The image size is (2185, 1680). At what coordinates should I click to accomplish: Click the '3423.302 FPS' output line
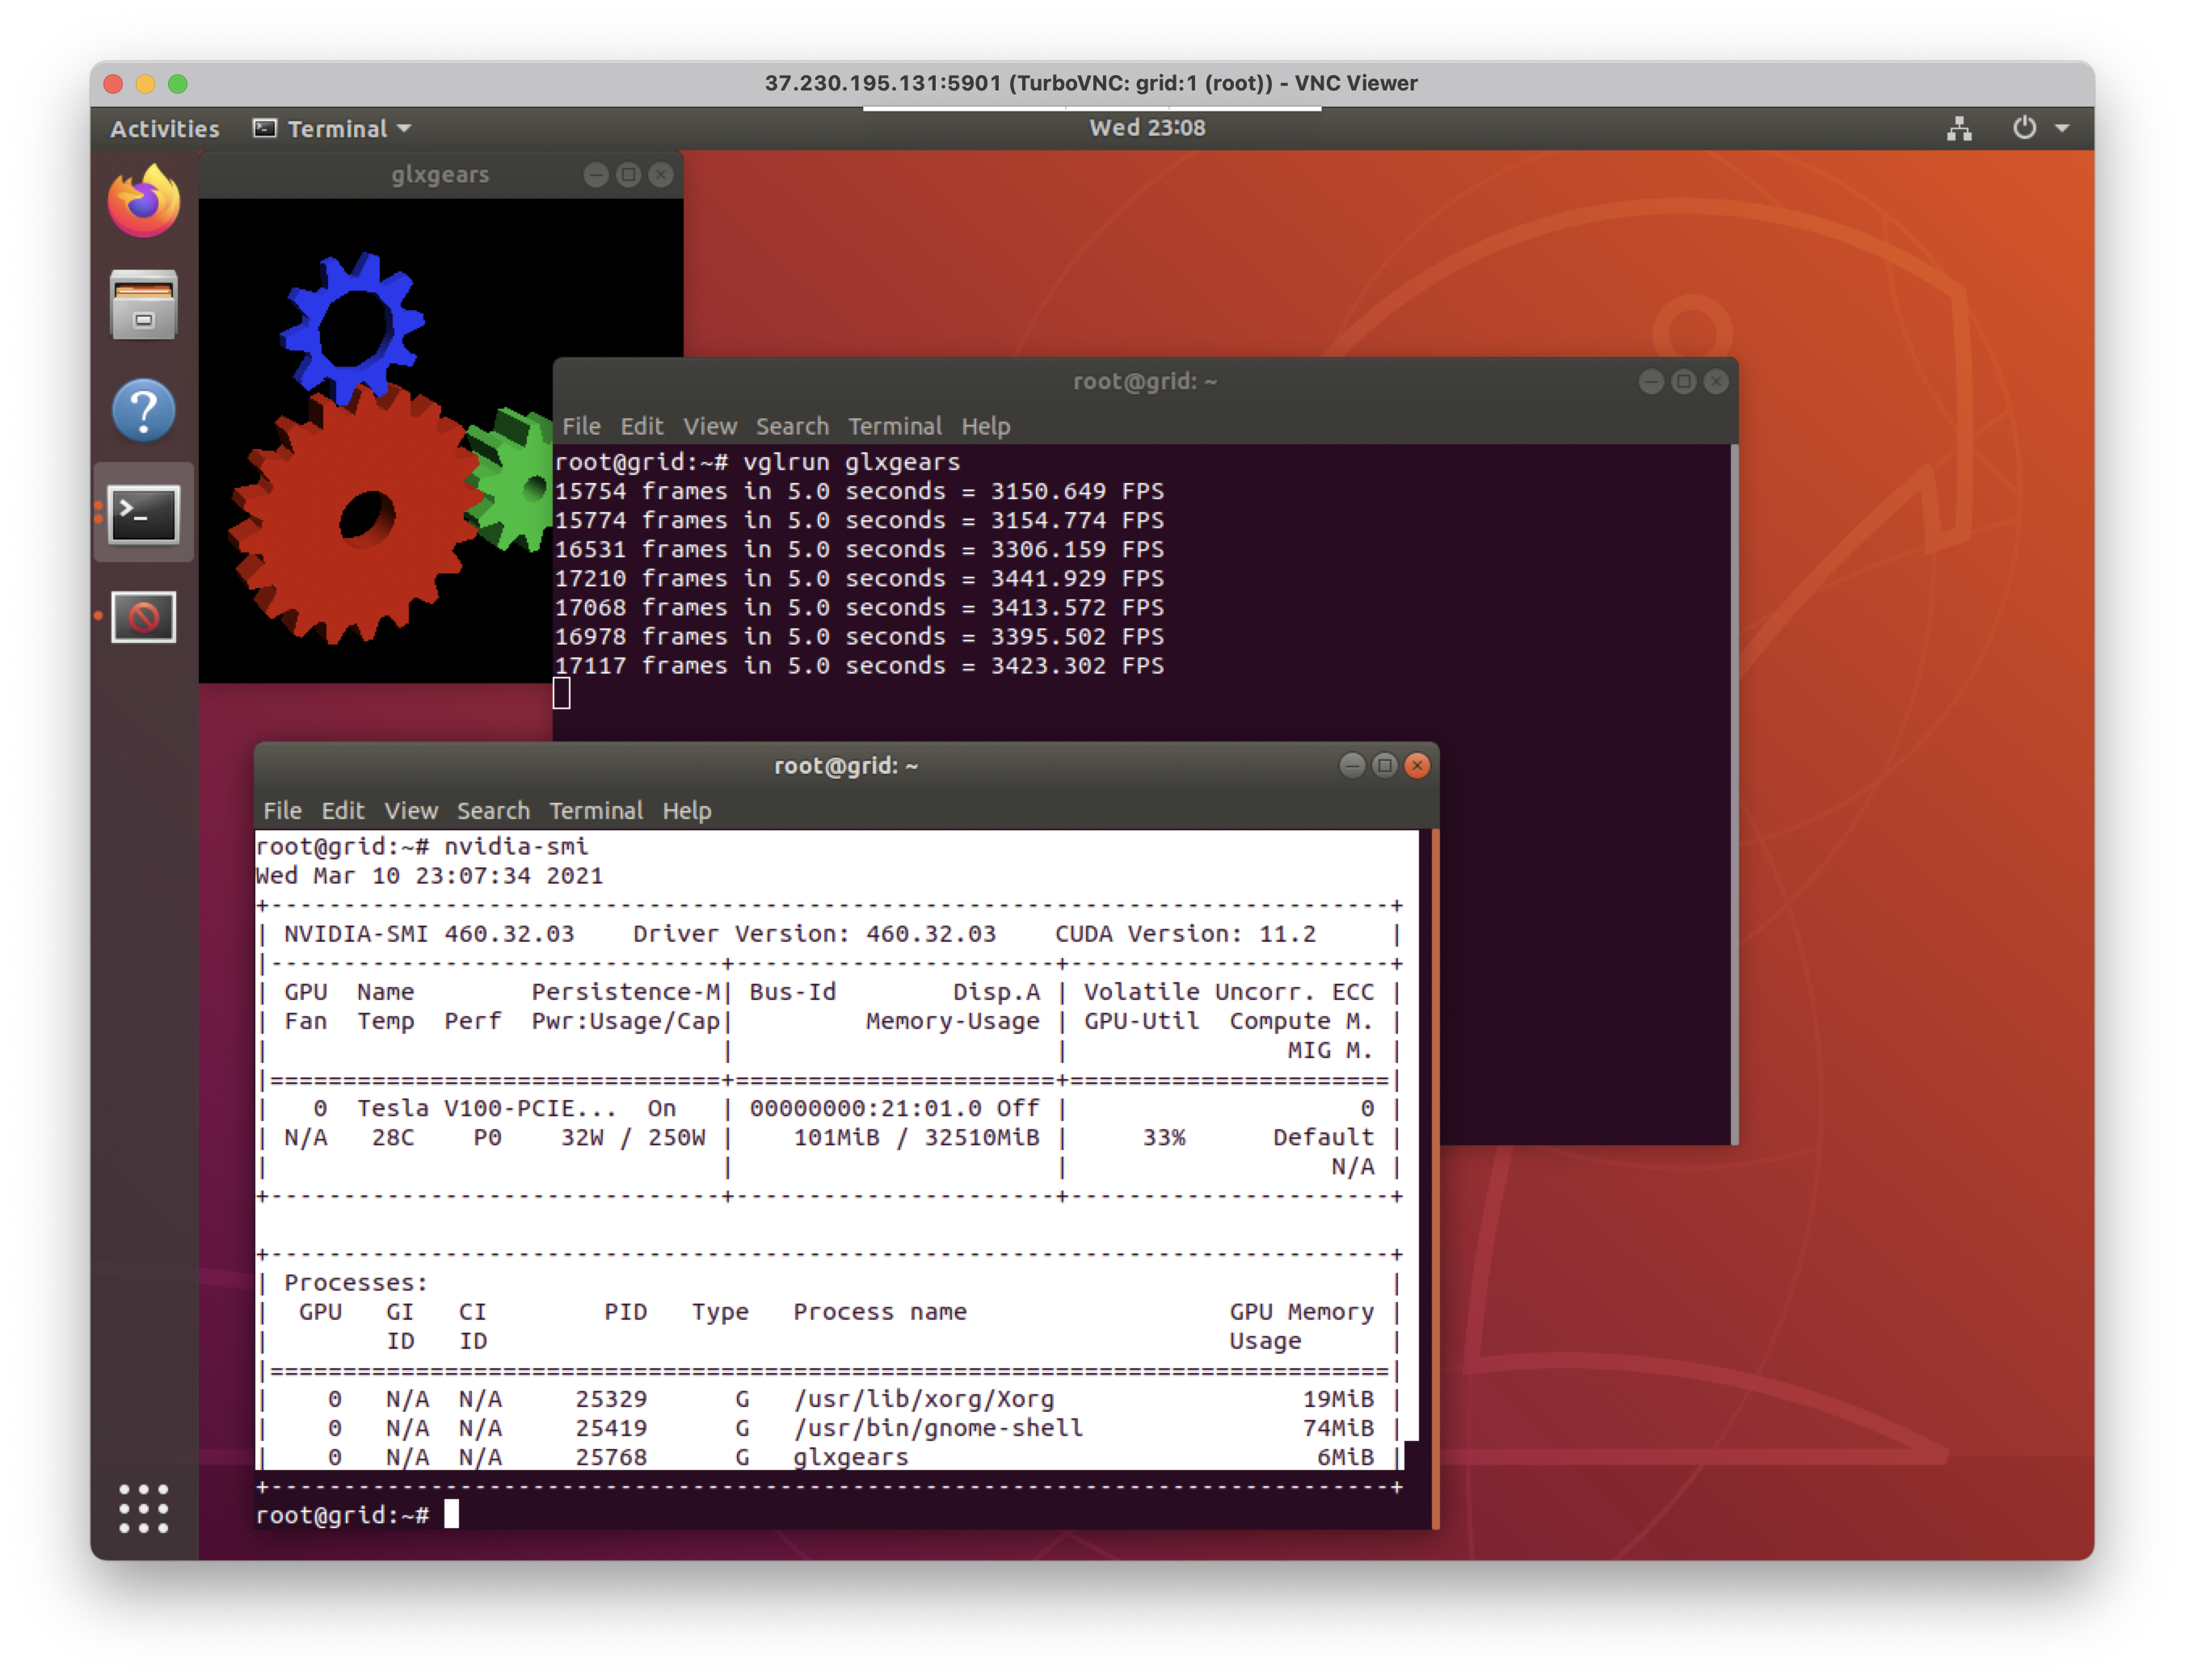click(x=860, y=666)
